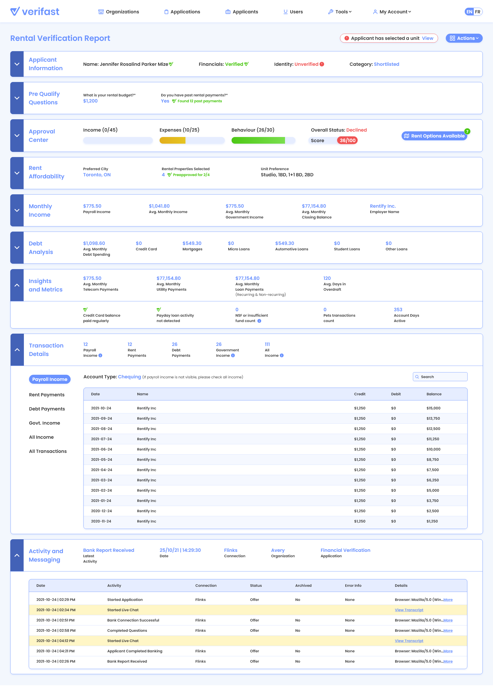Screen dimensions: 493x686
Task: Toggle EN language selection
Action: [x=469, y=12]
